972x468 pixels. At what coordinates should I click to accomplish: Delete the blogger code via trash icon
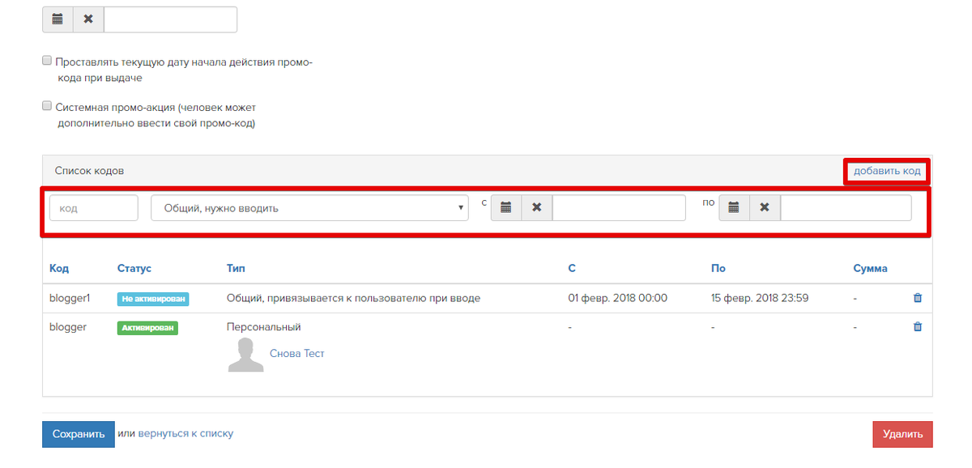click(917, 327)
